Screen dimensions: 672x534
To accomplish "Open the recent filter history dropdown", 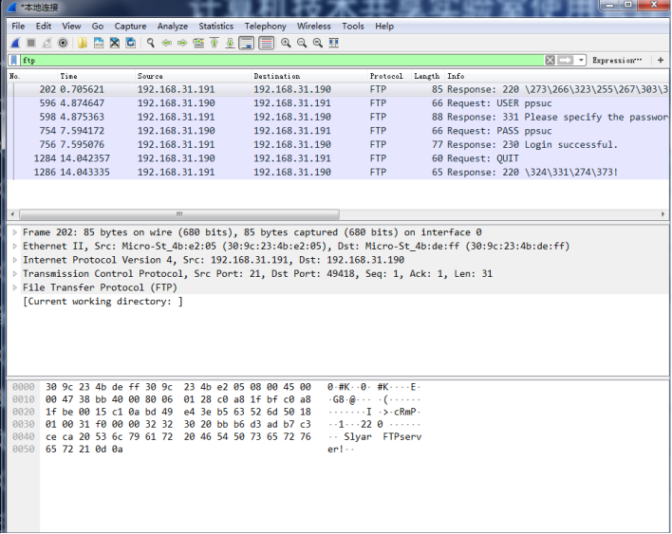I will pyautogui.click(x=581, y=60).
